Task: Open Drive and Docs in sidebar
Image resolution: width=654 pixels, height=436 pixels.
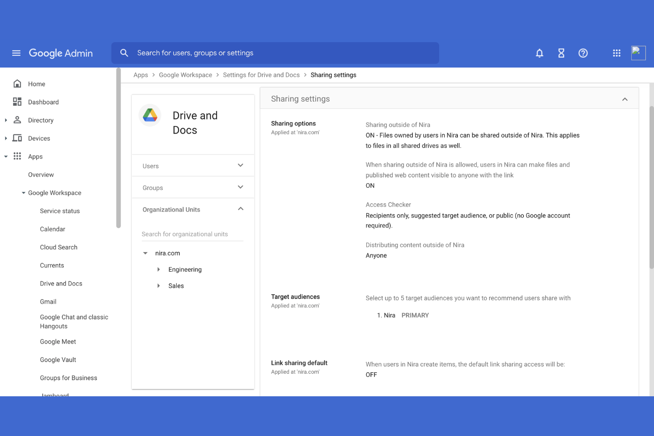Action: 61,283
